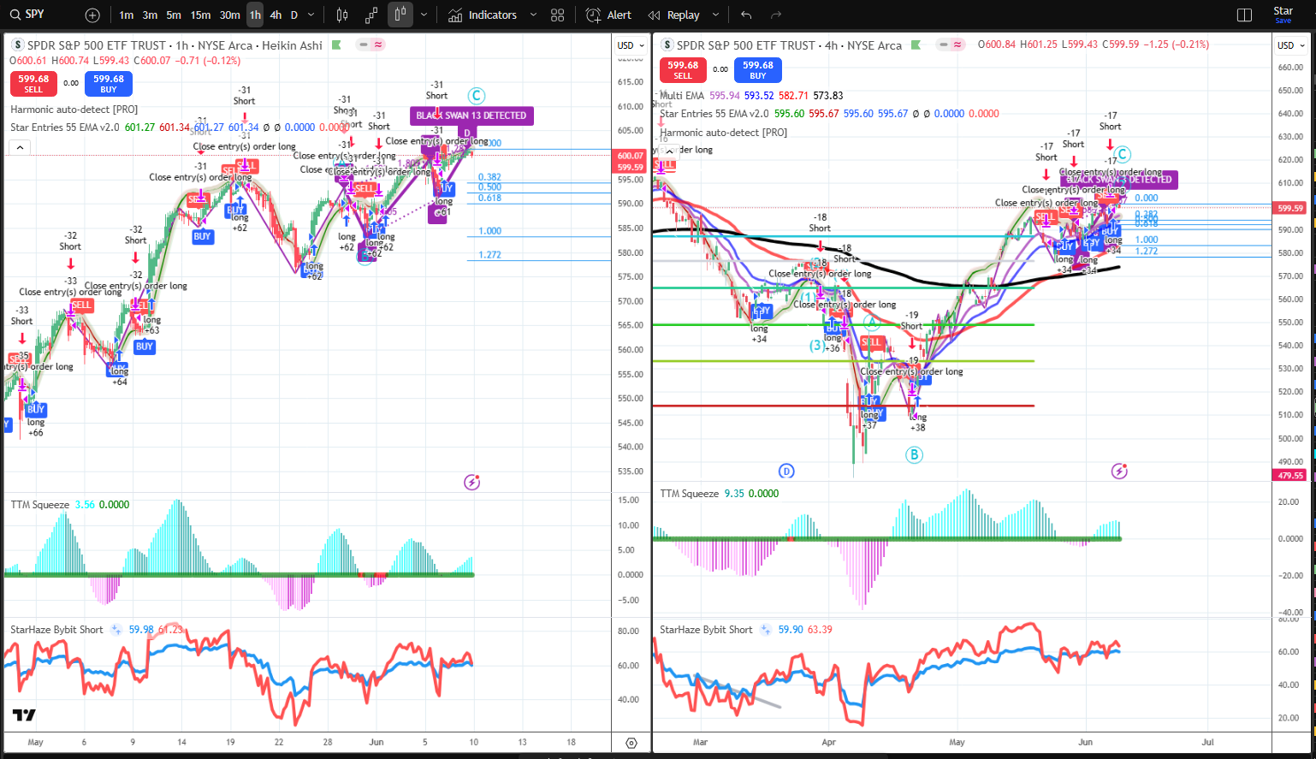
Task: Click the SPY symbol logo on 1h chart title
Action: point(17,45)
